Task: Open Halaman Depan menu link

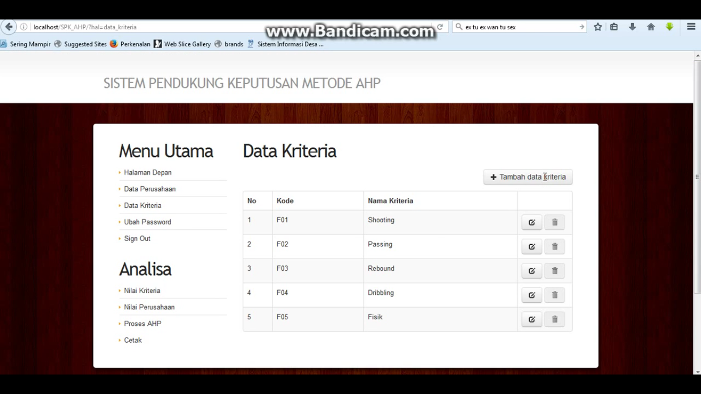Action: (148, 173)
